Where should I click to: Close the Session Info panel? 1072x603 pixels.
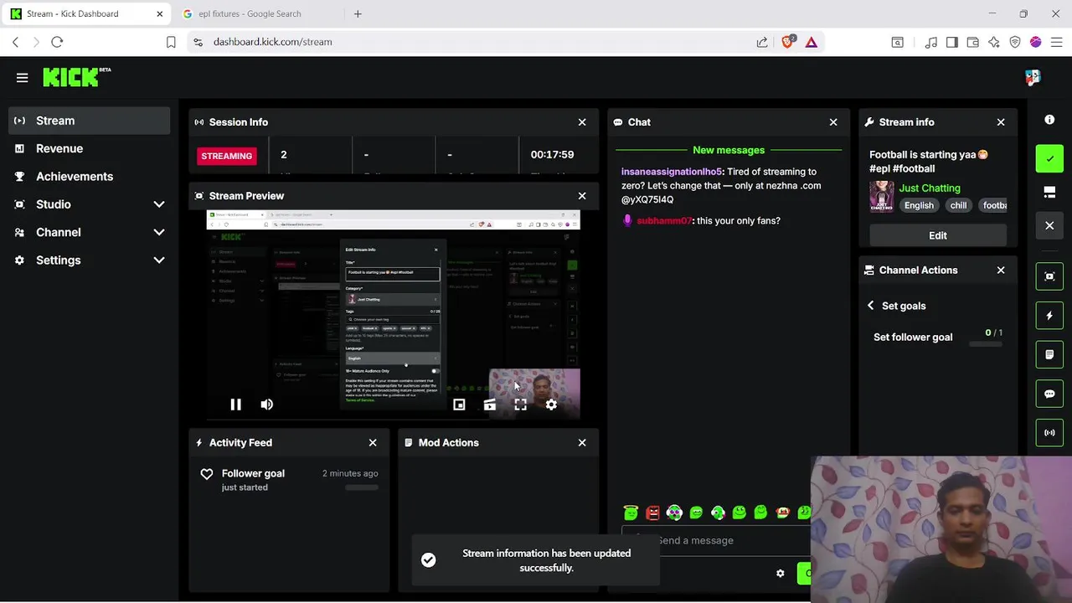(x=582, y=122)
